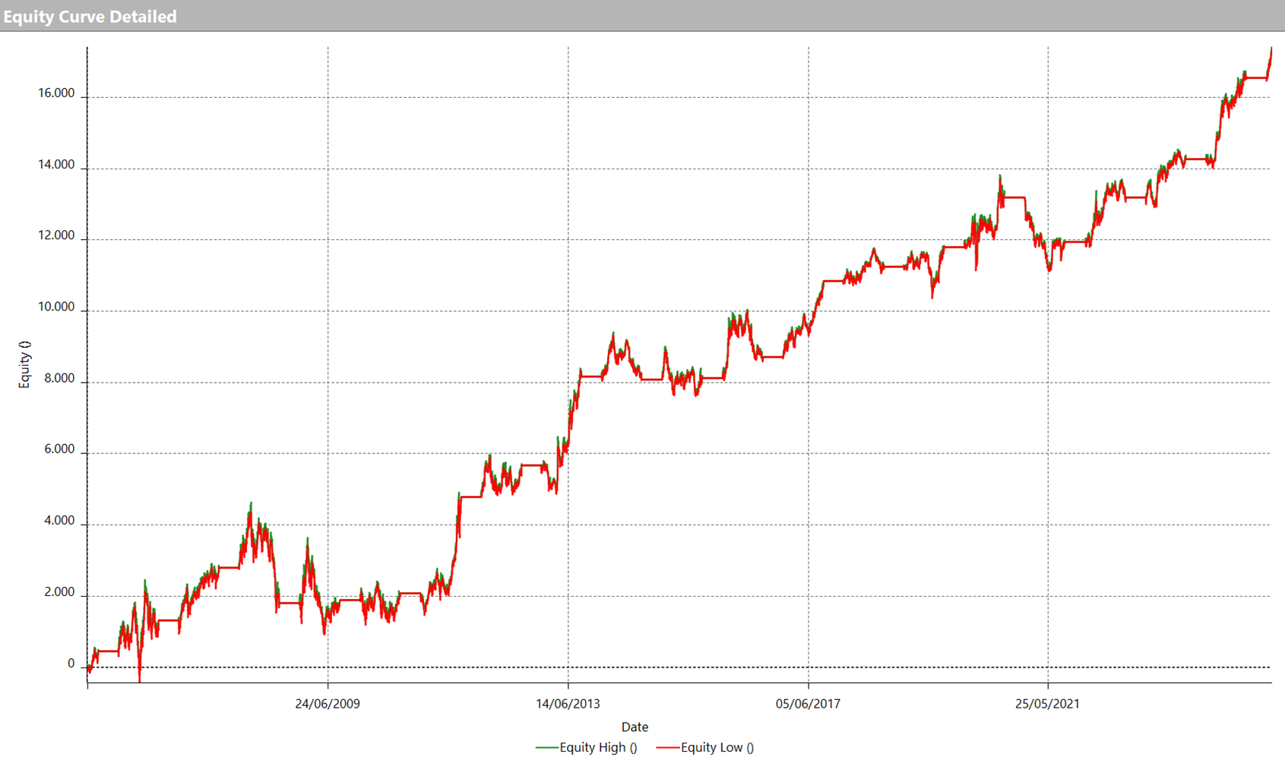Click the vertical Equity () y-axis title

pos(24,364)
